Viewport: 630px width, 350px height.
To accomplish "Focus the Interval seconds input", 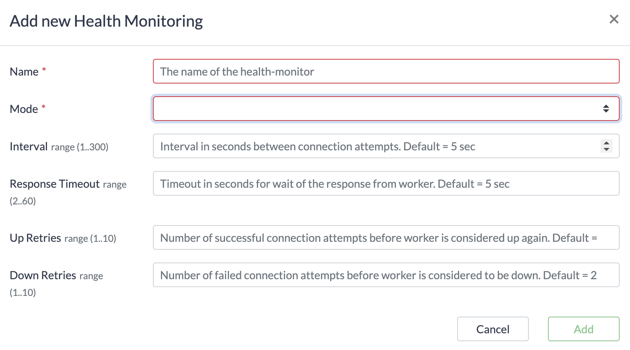I will (x=374, y=146).
